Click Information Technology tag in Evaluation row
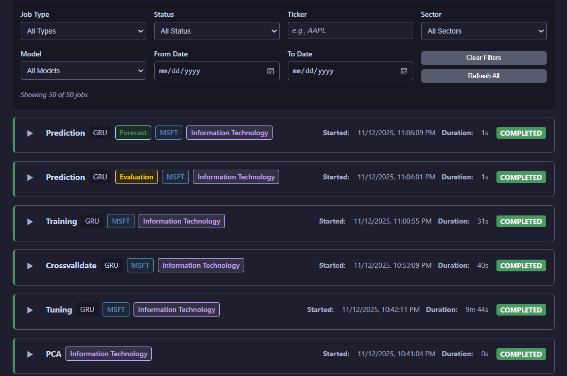 (x=236, y=177)
